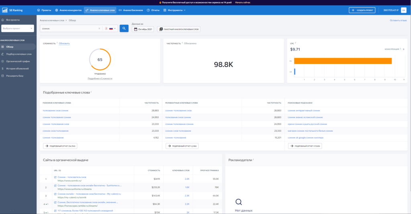Click the 1.6K keywords count link

pyautogui.click(x=187, y=187)
